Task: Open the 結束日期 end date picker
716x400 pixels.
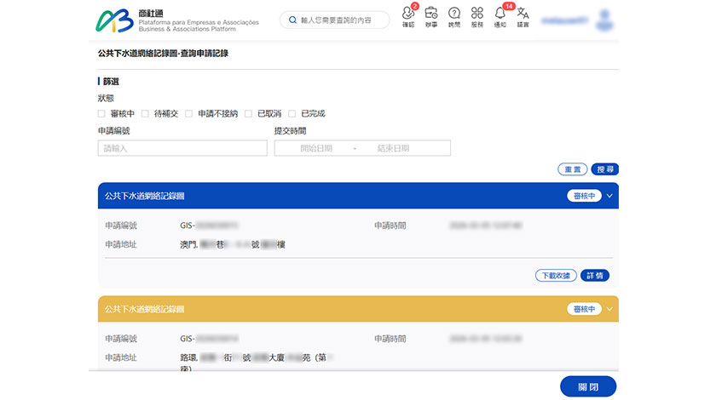Action: point(393,148)
